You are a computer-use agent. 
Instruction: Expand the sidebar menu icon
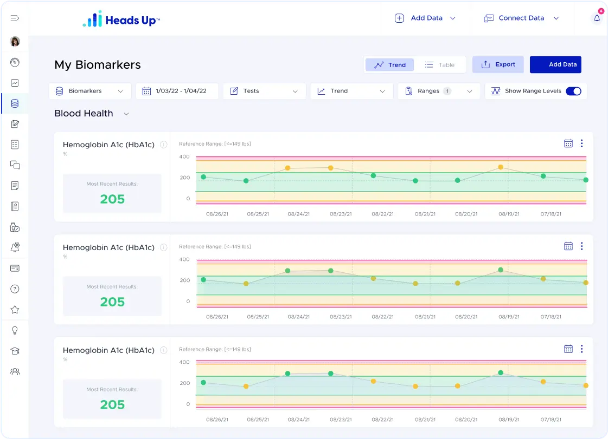[x=15, y=18]
